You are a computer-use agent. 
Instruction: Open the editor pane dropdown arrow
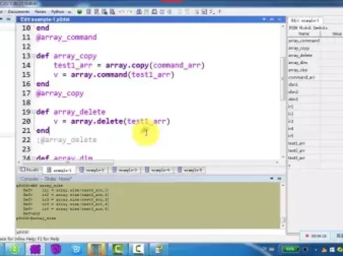click(x=264, y=20)
